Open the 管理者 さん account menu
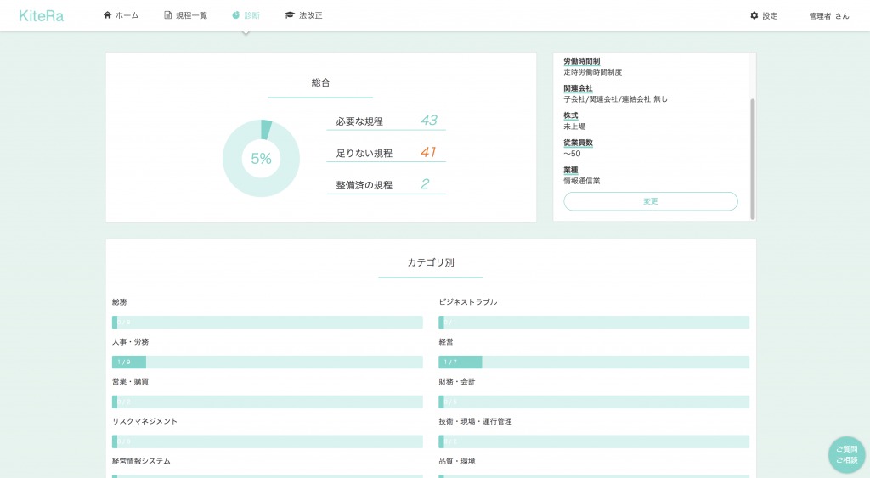This screenshot has width=870, height=478. tap(829, 16)
